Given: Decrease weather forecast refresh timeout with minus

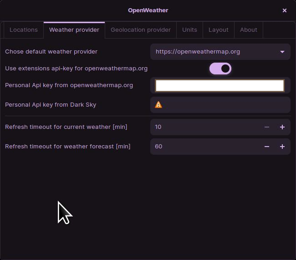Looking at the screenshot, I should pyautogui.click(x=266, y=147).
